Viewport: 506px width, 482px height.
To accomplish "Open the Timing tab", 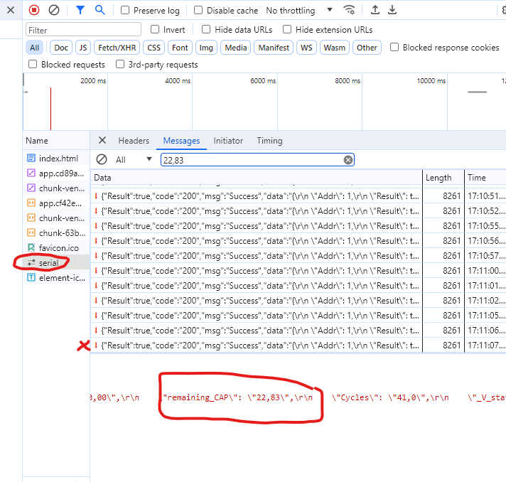I will point(269,141).
